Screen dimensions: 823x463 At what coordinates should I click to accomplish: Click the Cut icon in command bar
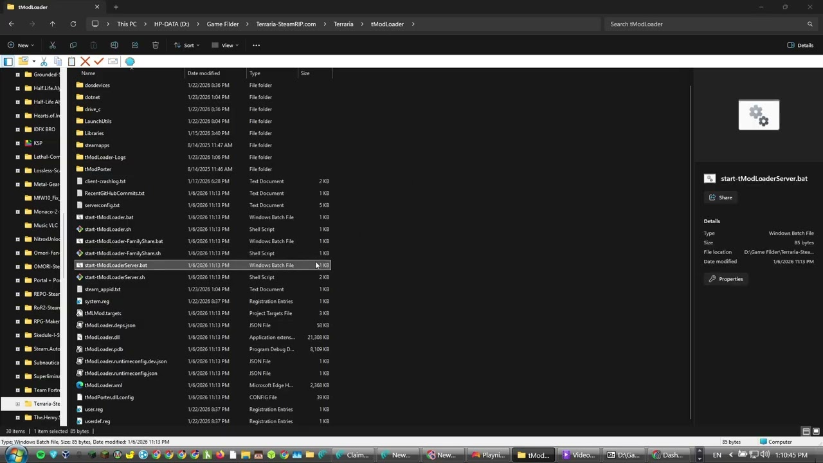[x=53, y=45]
